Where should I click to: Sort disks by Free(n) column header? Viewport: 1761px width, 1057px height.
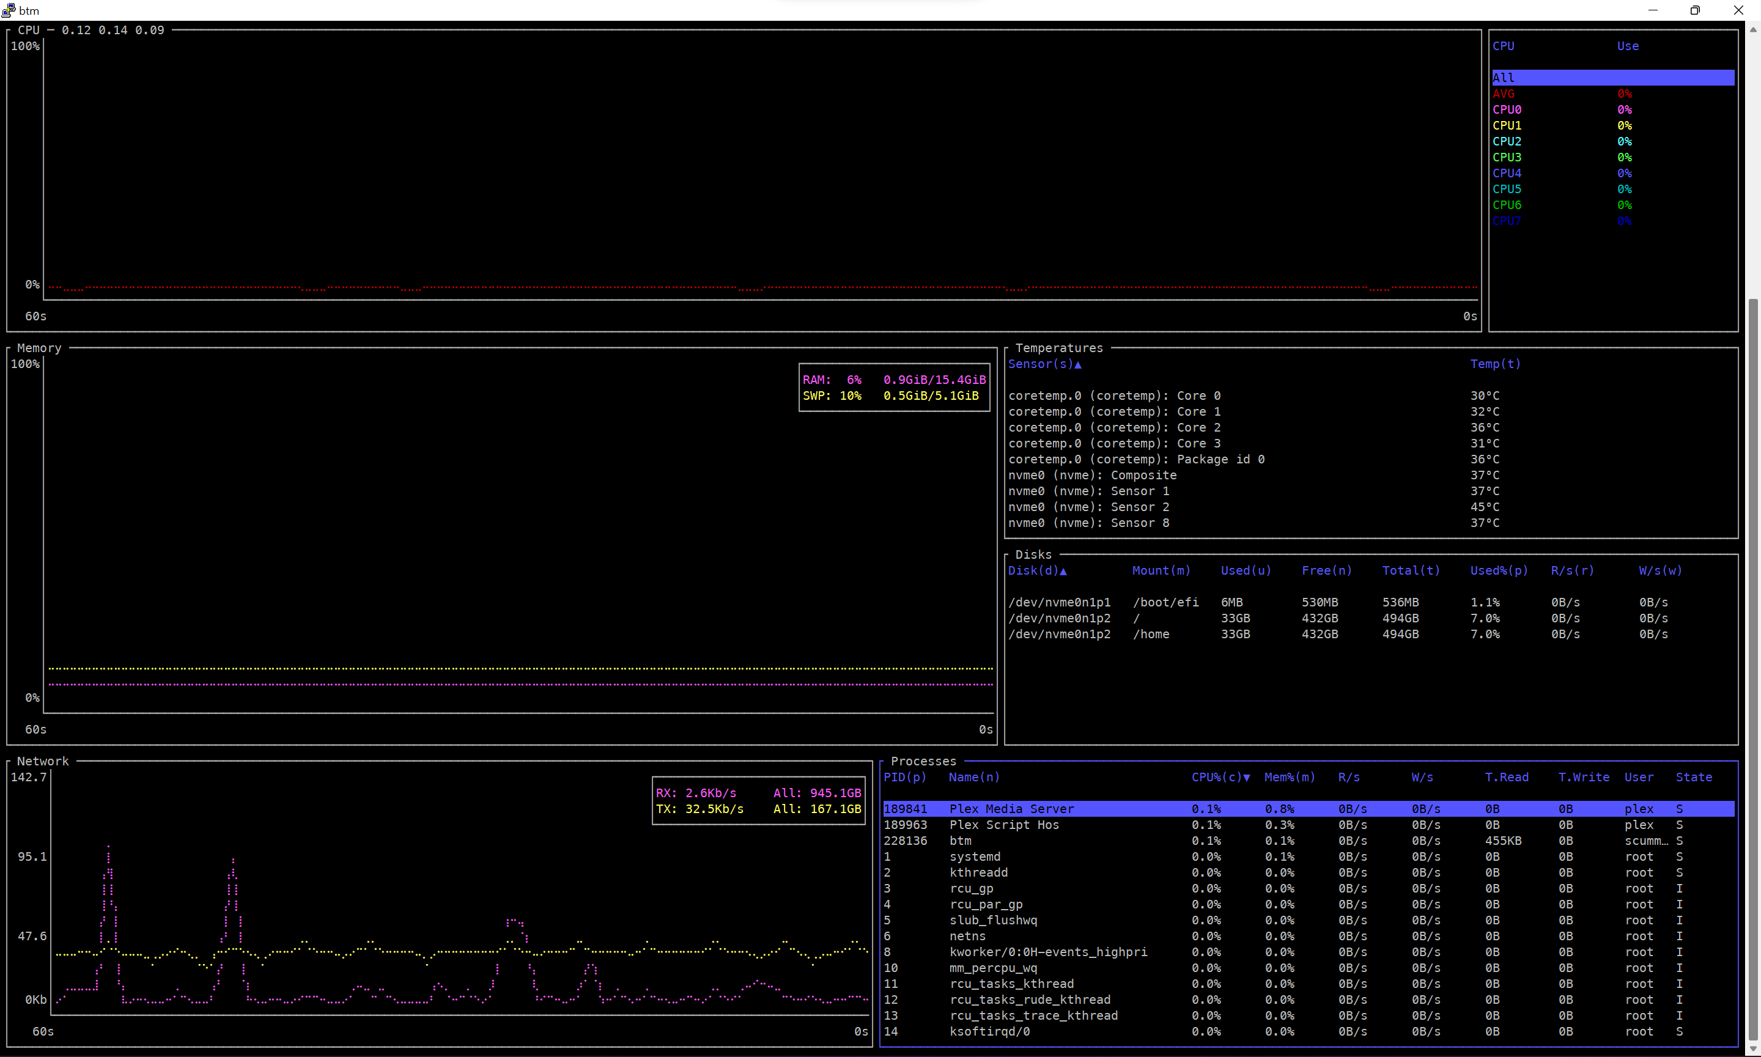[x=1326, y=570]
